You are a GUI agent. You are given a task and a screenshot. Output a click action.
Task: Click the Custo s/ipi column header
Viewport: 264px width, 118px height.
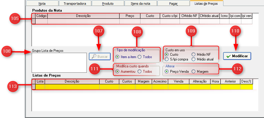(x=170, y=16)
